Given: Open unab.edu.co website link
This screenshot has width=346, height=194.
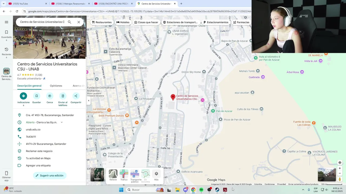Looking at the screenshot, I should click(33, 130).
